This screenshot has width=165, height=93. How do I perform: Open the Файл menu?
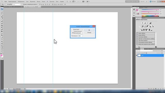6,2
